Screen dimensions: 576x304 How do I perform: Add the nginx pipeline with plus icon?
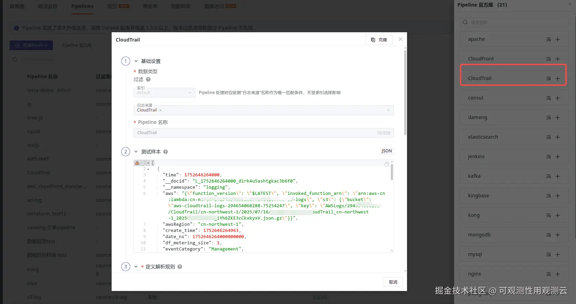558,274
